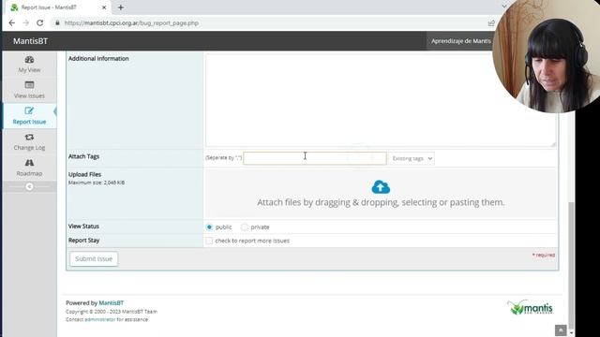This screenshot has width=600, height=337.
Task: Click the browser address bar URL
Action: pyautogui.click(x=131, y=22)
